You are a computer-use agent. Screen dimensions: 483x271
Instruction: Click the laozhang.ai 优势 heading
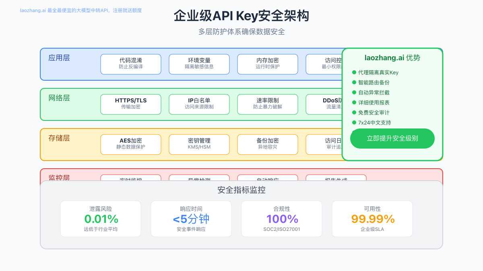point(392,58)
